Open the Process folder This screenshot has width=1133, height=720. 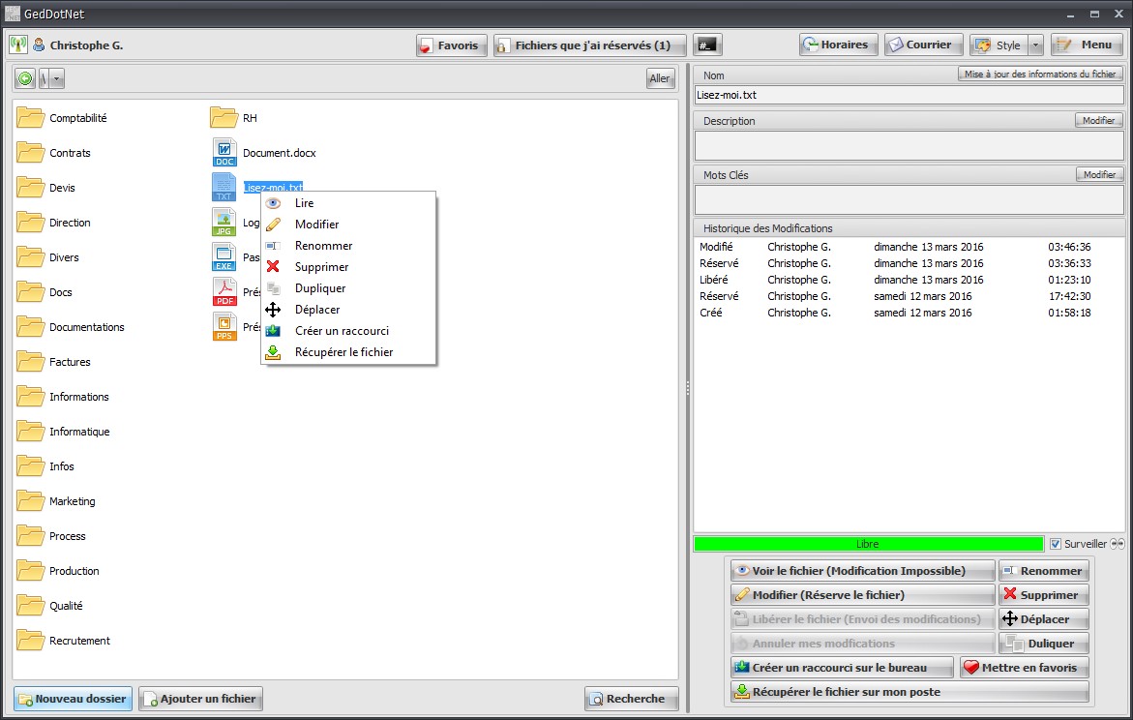tap(51, 536)
